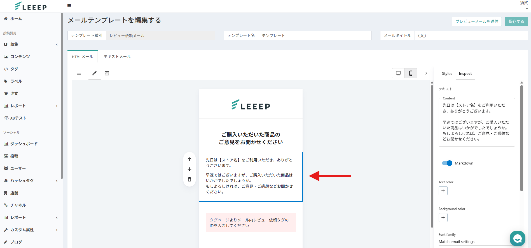Viewport: 531px width, 248px height.
Task: Expand the first レポート menu under ABテスト
Action: coord(30,106)
